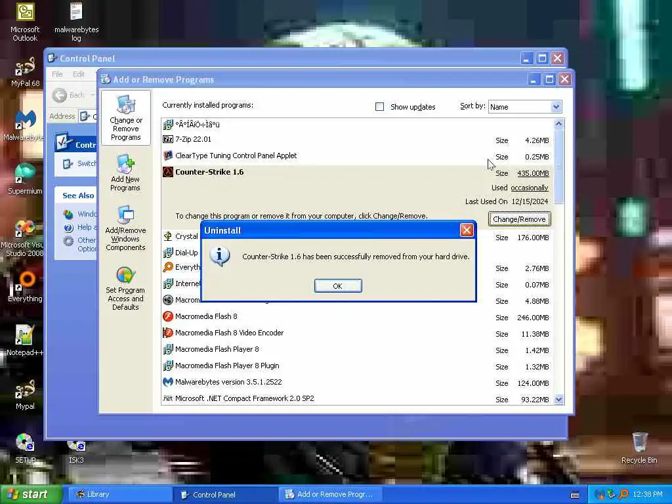Click the scroll up arrow of programs list

[558, 124]
